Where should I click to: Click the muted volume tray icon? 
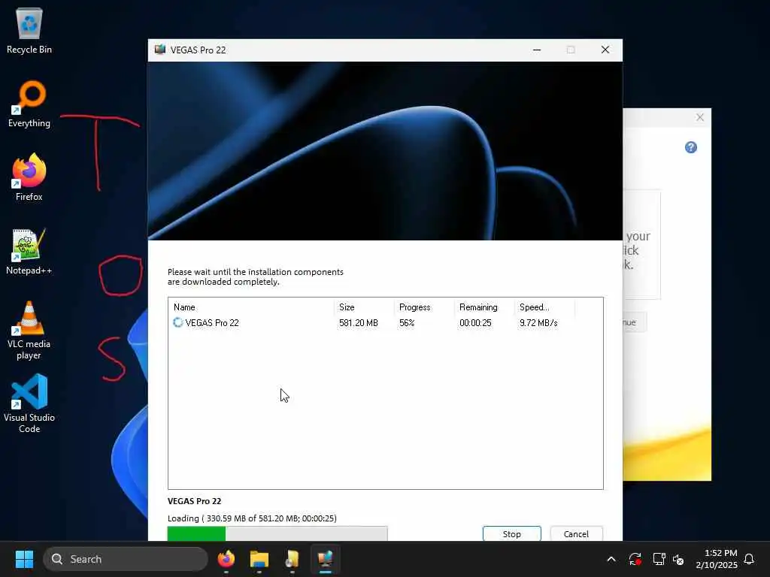pyautogui.click(x=678, y=559)
